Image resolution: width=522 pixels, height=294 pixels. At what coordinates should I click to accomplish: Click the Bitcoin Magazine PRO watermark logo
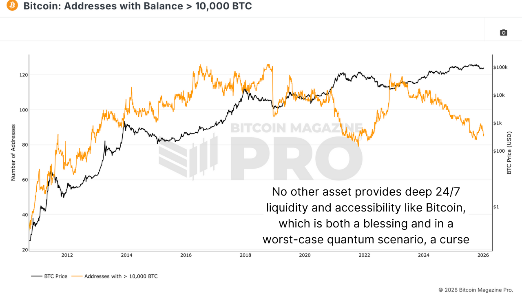260,151
